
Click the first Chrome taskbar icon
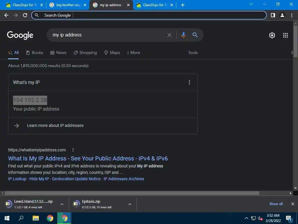(50, 218)
